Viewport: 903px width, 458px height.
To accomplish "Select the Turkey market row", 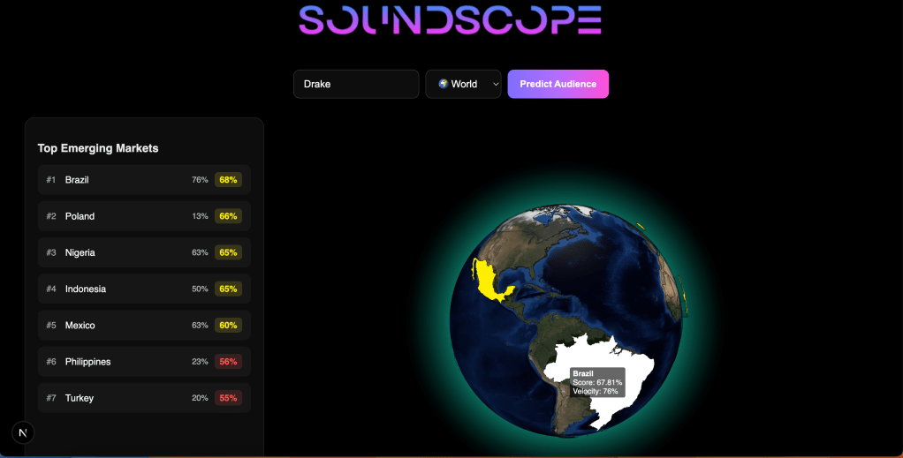I will 144,398.
